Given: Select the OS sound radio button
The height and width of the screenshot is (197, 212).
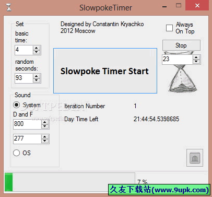Looking at the screenshot, I should click(x=17, y=153).
